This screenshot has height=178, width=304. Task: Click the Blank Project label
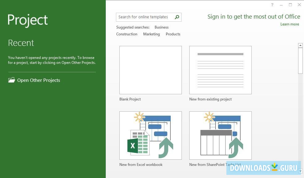(130, 99)
